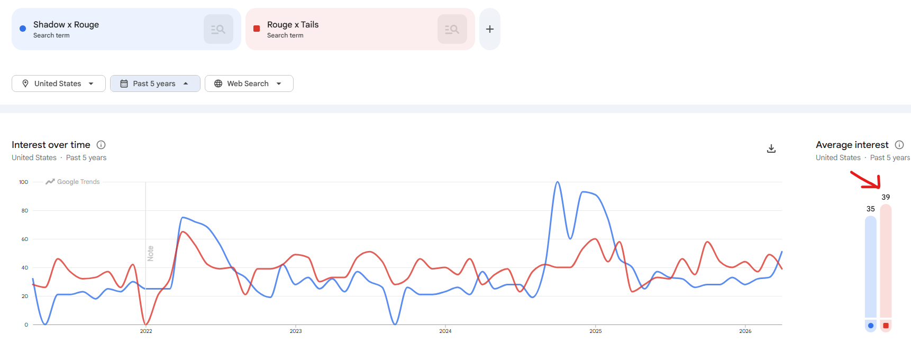Open the Interest over time info icon
Viewport: 911px width, 353px height.
(x=101, y=145)
